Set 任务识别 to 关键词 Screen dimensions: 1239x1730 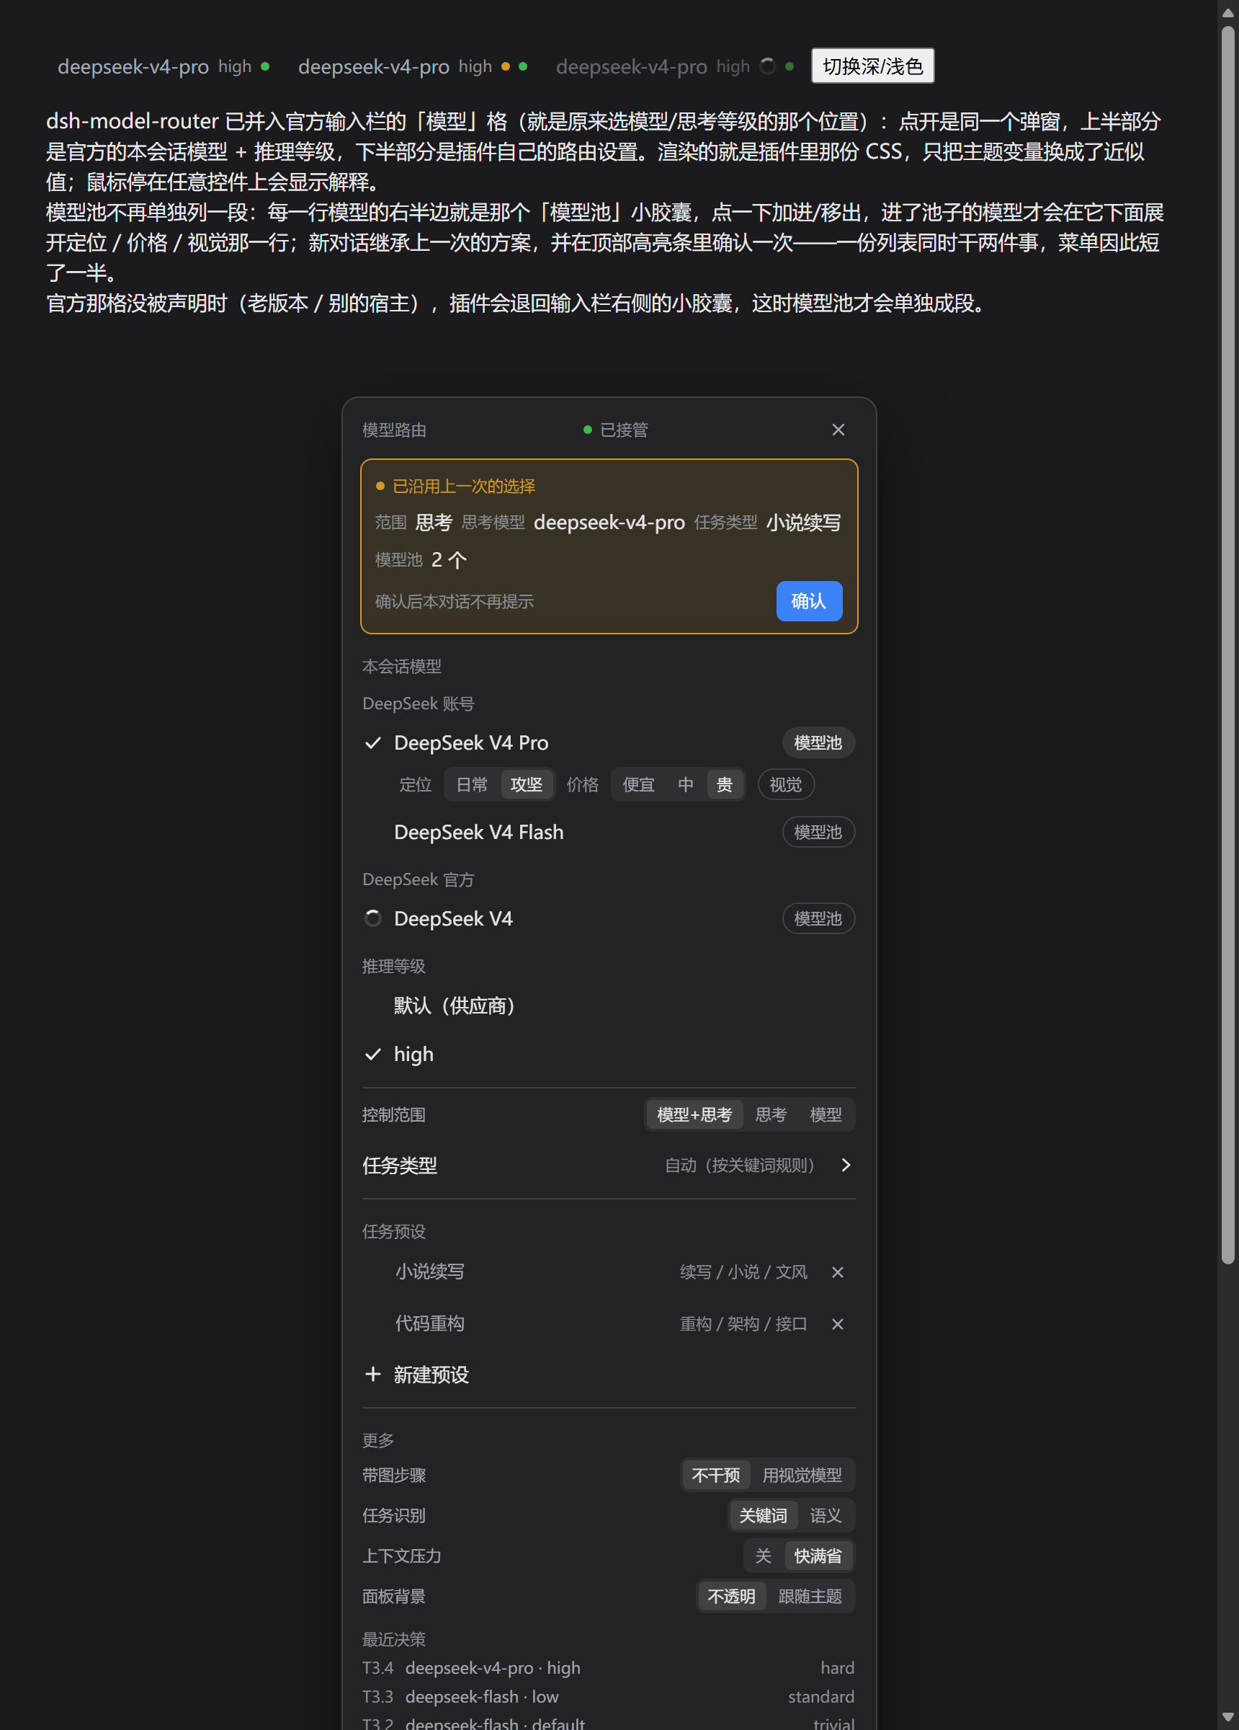pyautogui.click(x=764, y=1516)
